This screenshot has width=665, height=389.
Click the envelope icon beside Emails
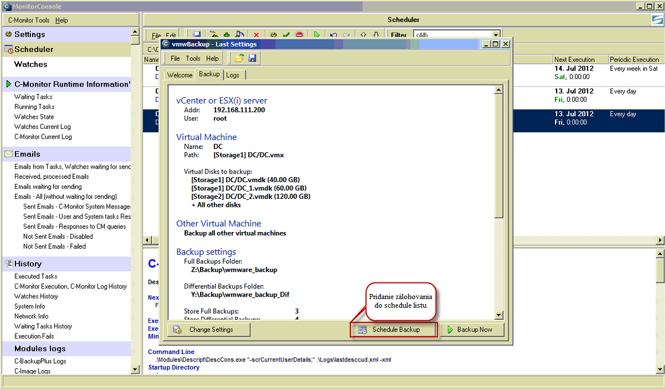click(x=9, y=154)
